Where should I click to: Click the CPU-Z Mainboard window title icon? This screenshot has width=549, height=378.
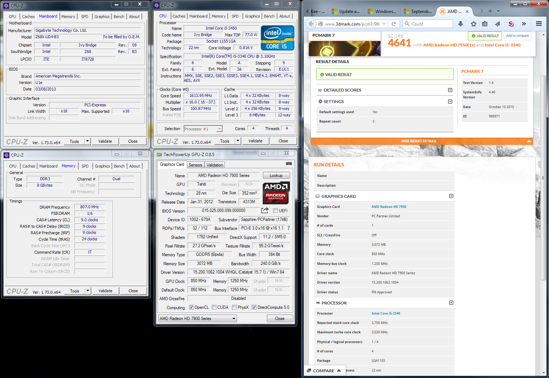(x=6, y=5)
